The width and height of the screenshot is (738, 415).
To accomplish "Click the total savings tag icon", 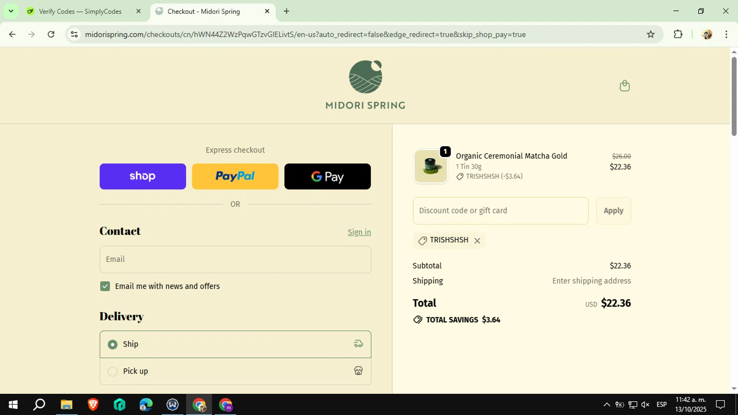I will tap(418, 320).
